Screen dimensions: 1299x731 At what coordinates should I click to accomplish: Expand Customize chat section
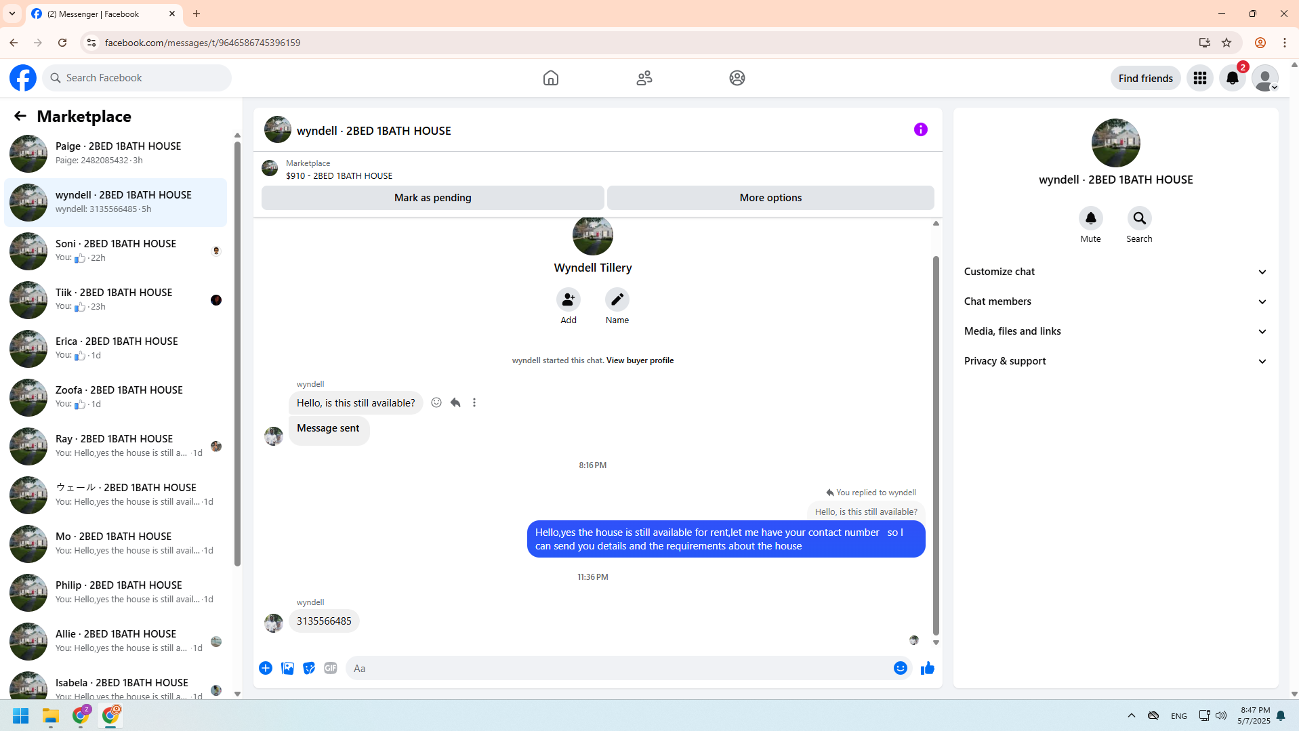coord(1115,272)
